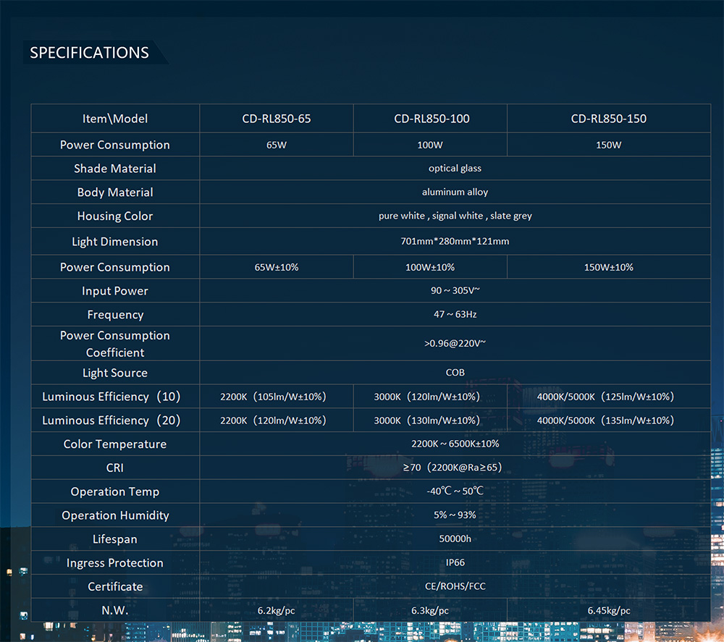Viewport: 724px width, 642px height.
Task: Select the IP66 ingress protection value
Action: 455,563
